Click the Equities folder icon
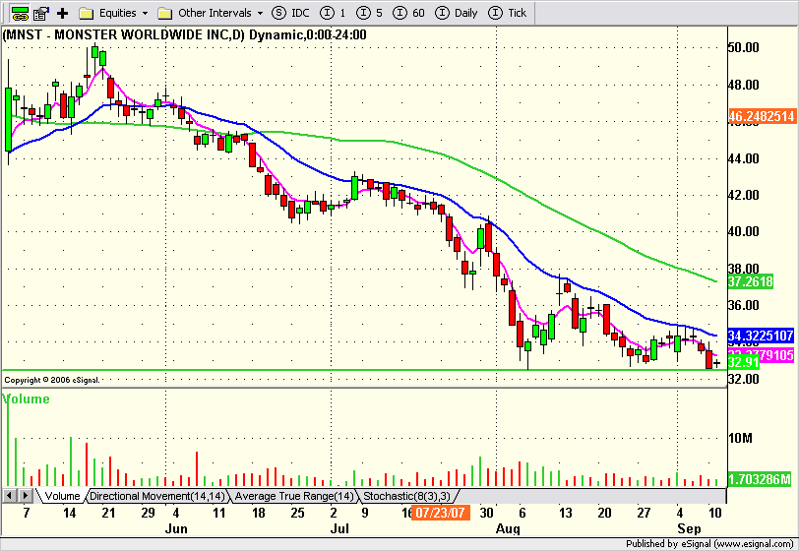799x551 pixels. [x=87, y=13]
